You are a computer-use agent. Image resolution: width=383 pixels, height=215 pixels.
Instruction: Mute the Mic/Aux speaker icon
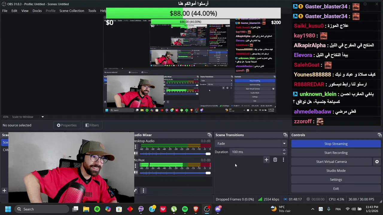coord(136,172)
